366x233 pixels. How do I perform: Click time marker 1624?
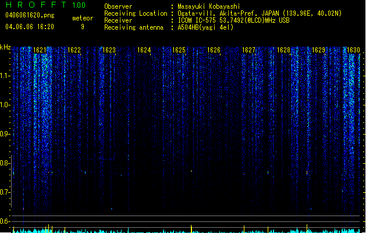(144, 50)
